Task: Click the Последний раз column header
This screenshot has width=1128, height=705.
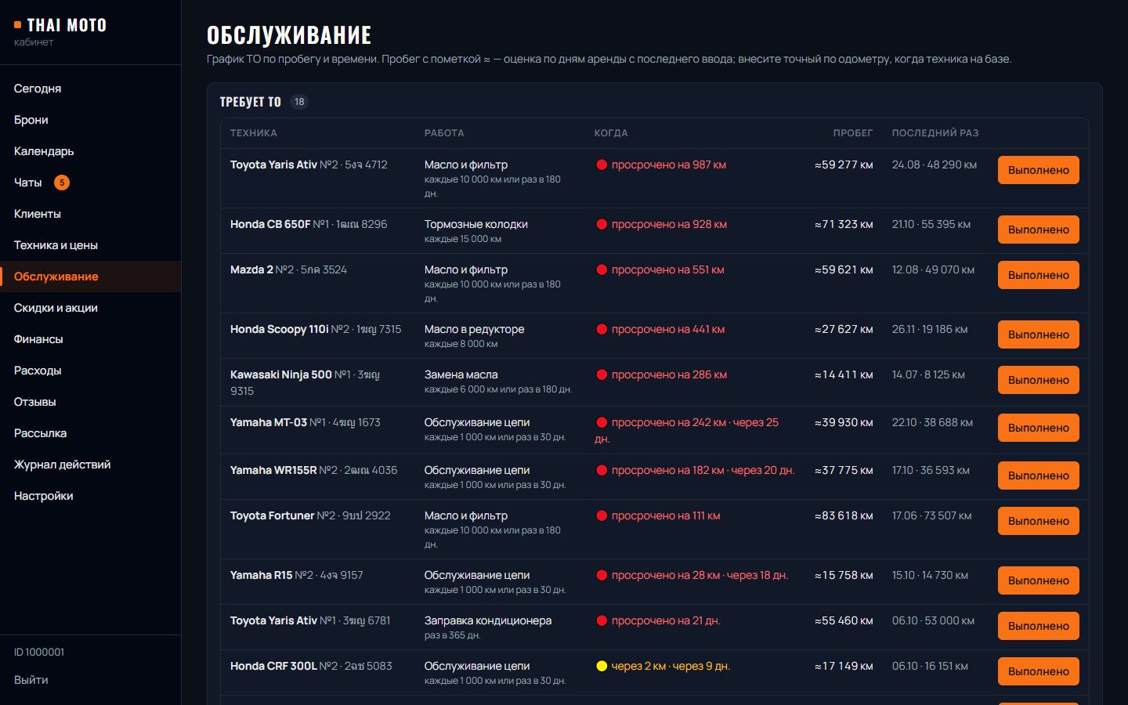Action: (x=935, y=133)
